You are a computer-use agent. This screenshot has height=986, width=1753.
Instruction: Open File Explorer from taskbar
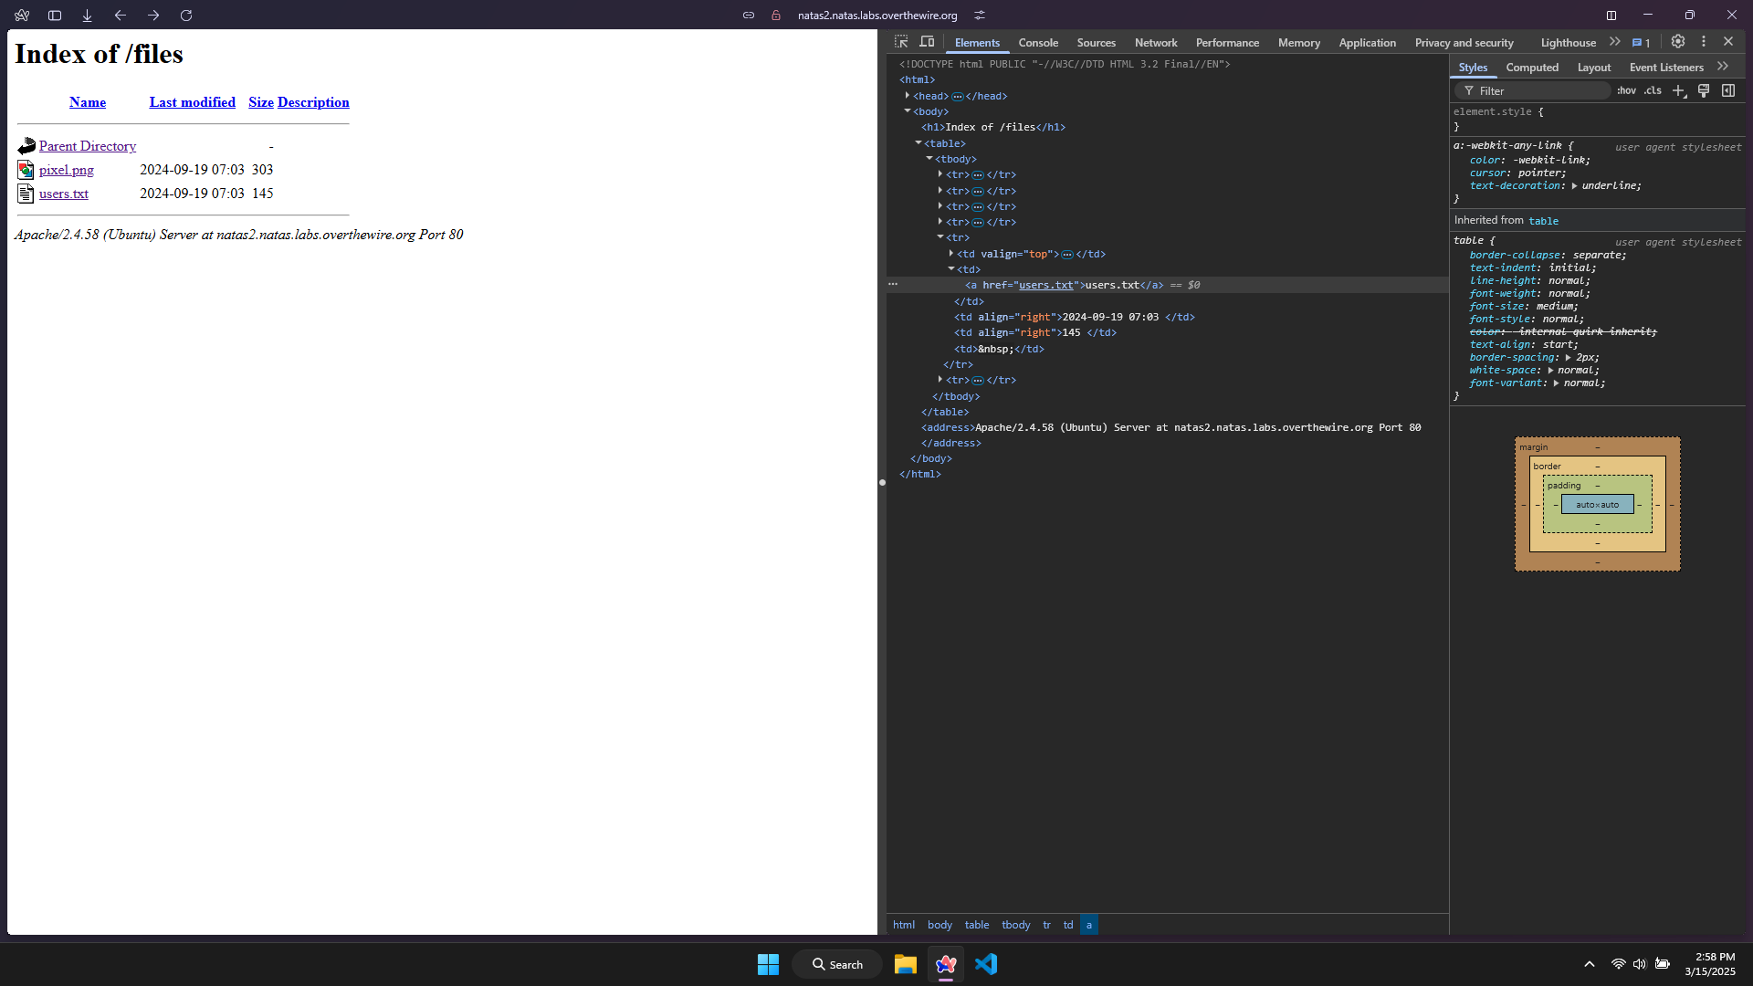click(905, 964)
